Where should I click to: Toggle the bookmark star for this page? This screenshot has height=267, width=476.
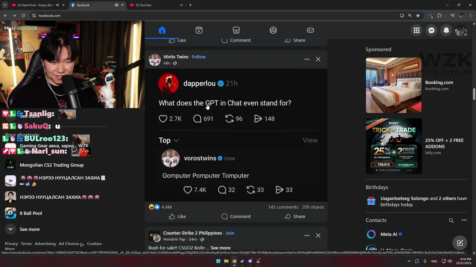click(418, 16)
